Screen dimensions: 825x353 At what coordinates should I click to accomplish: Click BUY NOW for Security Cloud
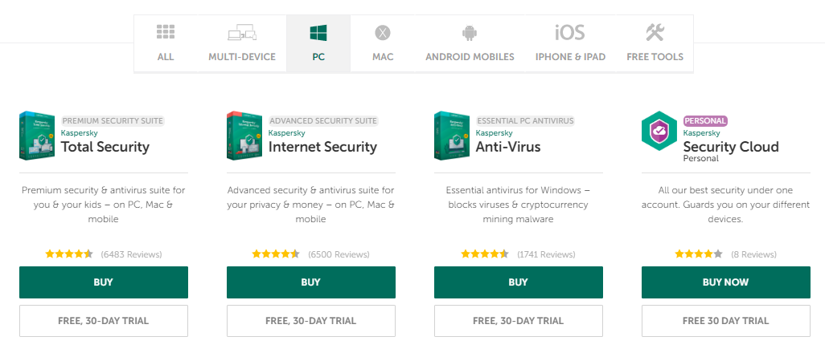[x=725, y=282]
